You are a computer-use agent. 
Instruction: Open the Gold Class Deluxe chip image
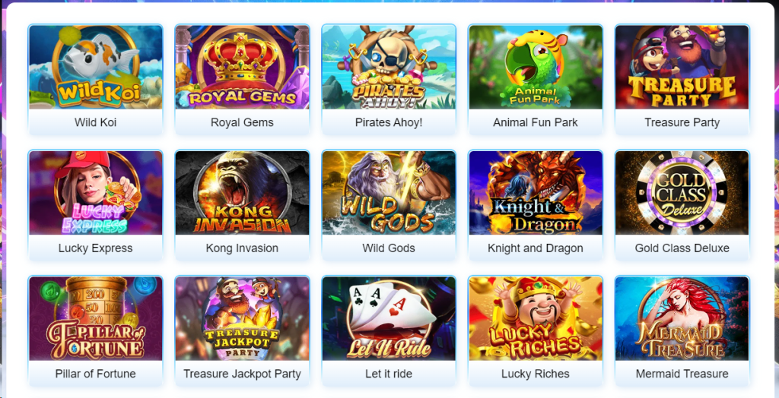682,193
